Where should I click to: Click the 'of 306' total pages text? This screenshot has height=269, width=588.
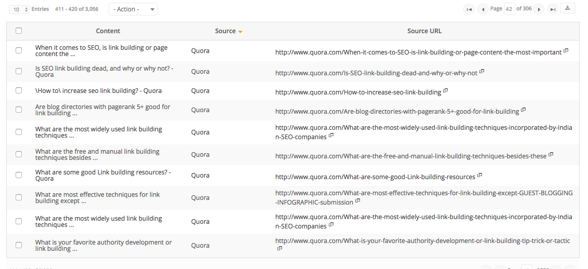tap(524, 9)
